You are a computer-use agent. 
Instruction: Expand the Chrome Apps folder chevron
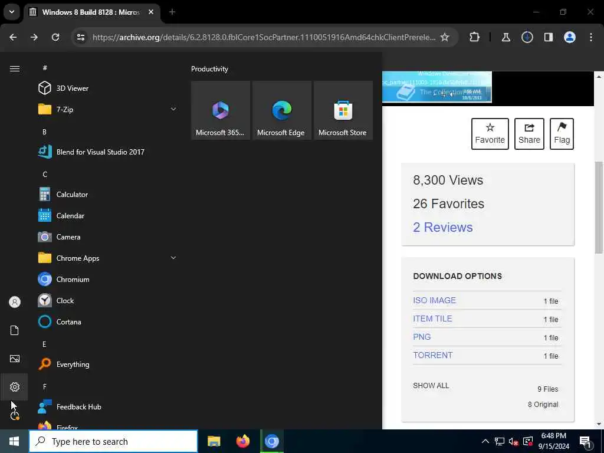click(173, 258)
